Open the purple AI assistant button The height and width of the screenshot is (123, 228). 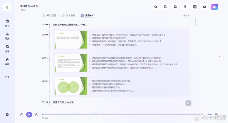pyautogui.click(x=214, y=7)
